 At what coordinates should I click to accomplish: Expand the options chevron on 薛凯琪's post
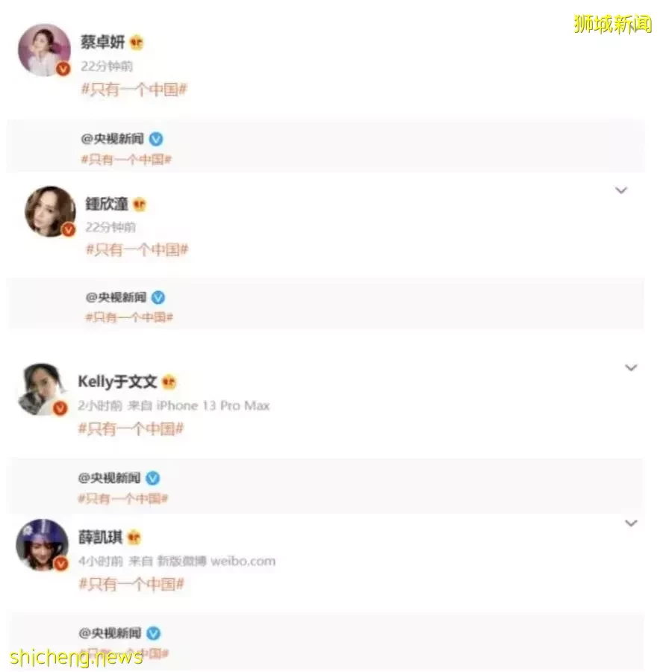(631, 523)
